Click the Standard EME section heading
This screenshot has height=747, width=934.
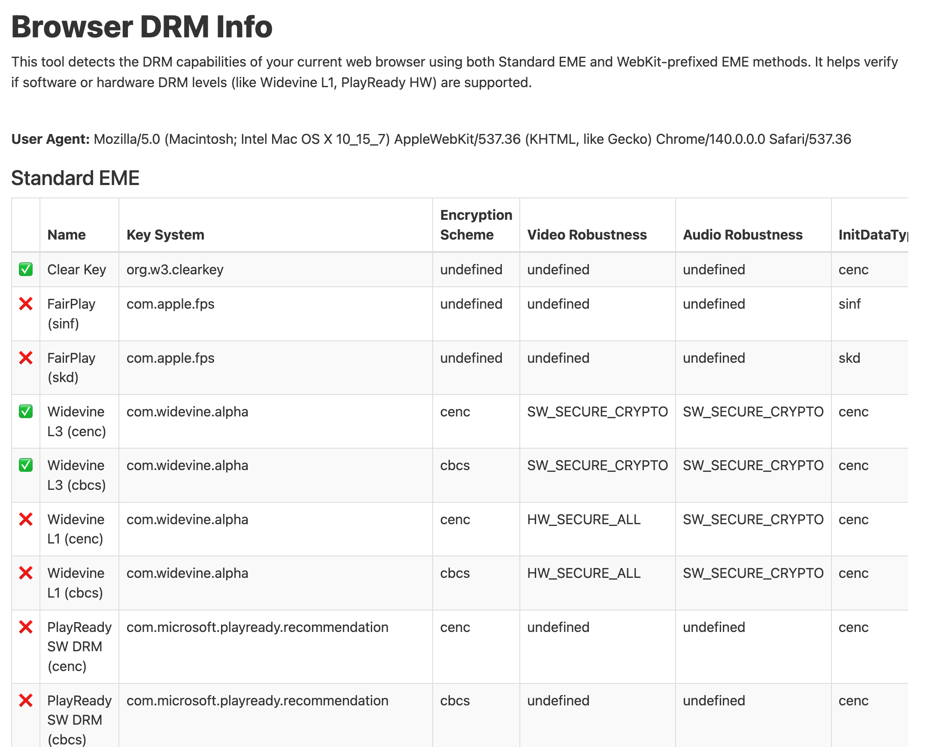(76, 178)
